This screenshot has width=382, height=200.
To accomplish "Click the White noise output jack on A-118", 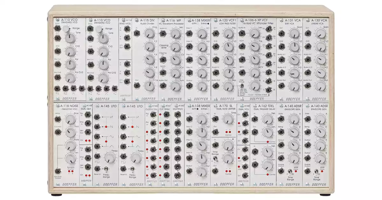I will coord(57,119).
